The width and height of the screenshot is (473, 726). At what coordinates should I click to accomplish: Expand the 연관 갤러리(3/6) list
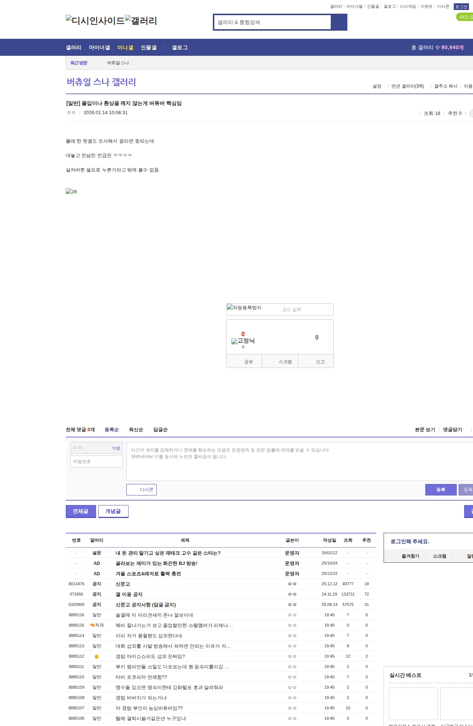[408, 86]
